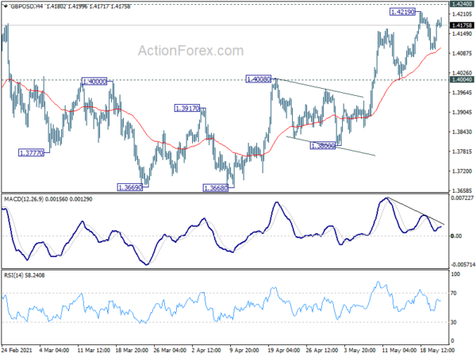The width and height of the screenshot is (476, 357).
Task: Click the 3 May 20:00 time label
Action: coord(359,350)
